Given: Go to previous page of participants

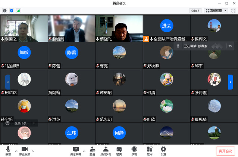Looking at the screenshot, I should coord(7,82).
